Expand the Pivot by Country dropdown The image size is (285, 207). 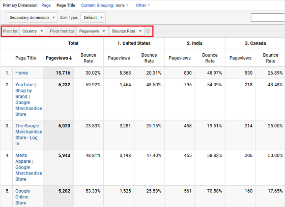coord(33,31)
